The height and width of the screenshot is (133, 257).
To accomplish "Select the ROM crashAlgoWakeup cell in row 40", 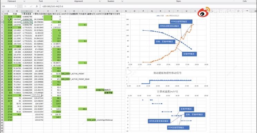I will pos(91,120).
